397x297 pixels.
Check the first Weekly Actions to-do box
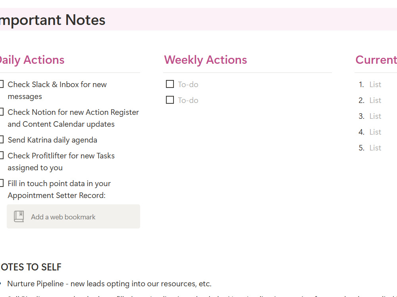tap(170, 84)
